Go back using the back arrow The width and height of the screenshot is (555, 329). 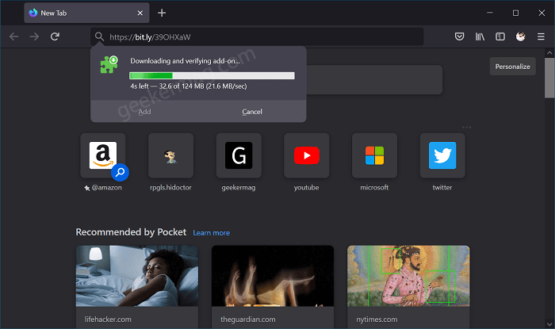13,36
